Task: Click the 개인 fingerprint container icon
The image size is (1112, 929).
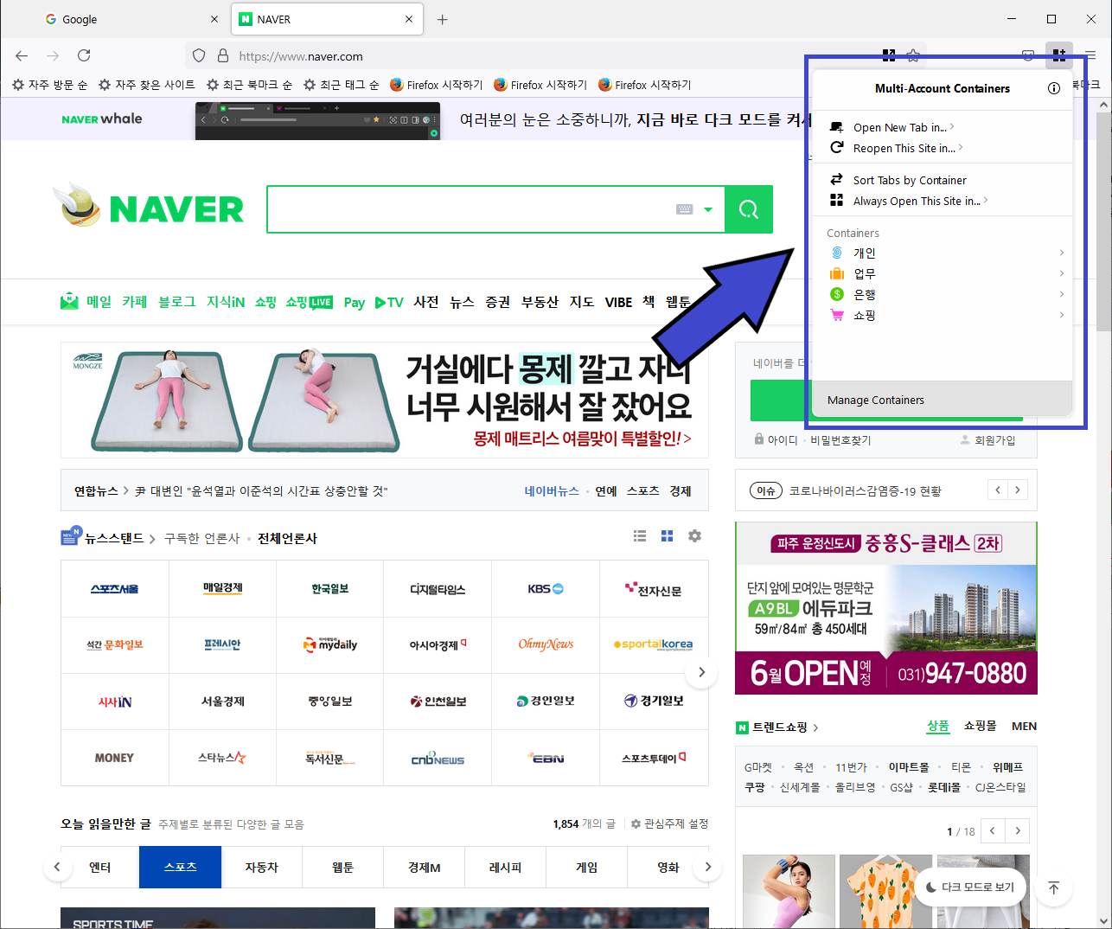Action: click(x=837, y=253)
